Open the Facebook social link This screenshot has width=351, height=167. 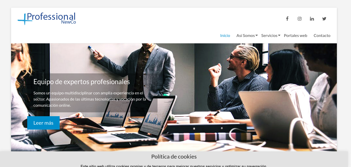click(287, 19)
